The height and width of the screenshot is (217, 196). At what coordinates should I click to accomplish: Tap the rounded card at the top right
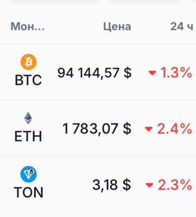point(146,2)
